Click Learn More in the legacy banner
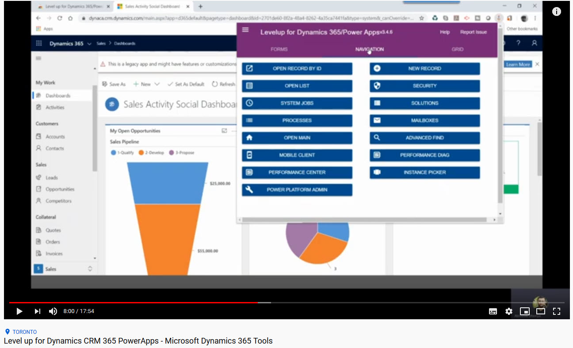The height and width of the screenshot is (348, 573). point(518,65)
